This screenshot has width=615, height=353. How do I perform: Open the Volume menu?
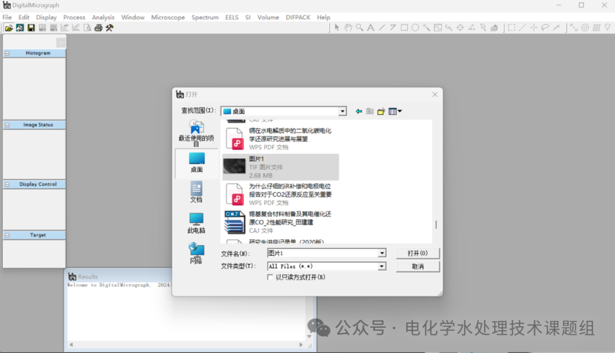tap(268, 17)
